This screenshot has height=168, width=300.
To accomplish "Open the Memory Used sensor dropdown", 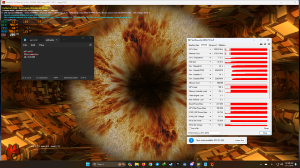I will [210, 83].
